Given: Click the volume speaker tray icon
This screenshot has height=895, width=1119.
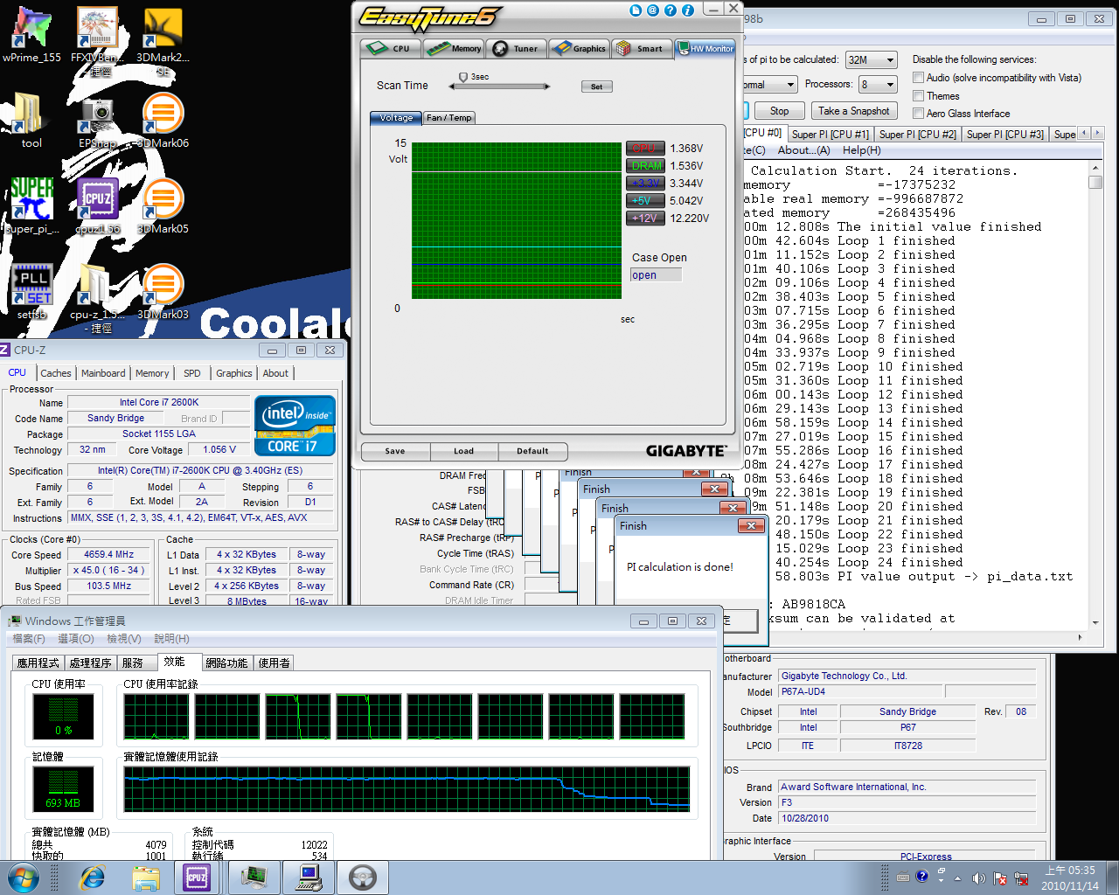Looking at the screenshot, I should tap(978, 878).
